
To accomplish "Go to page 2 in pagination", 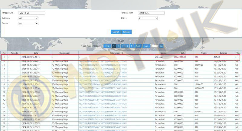I will click(x=118, y=46).
